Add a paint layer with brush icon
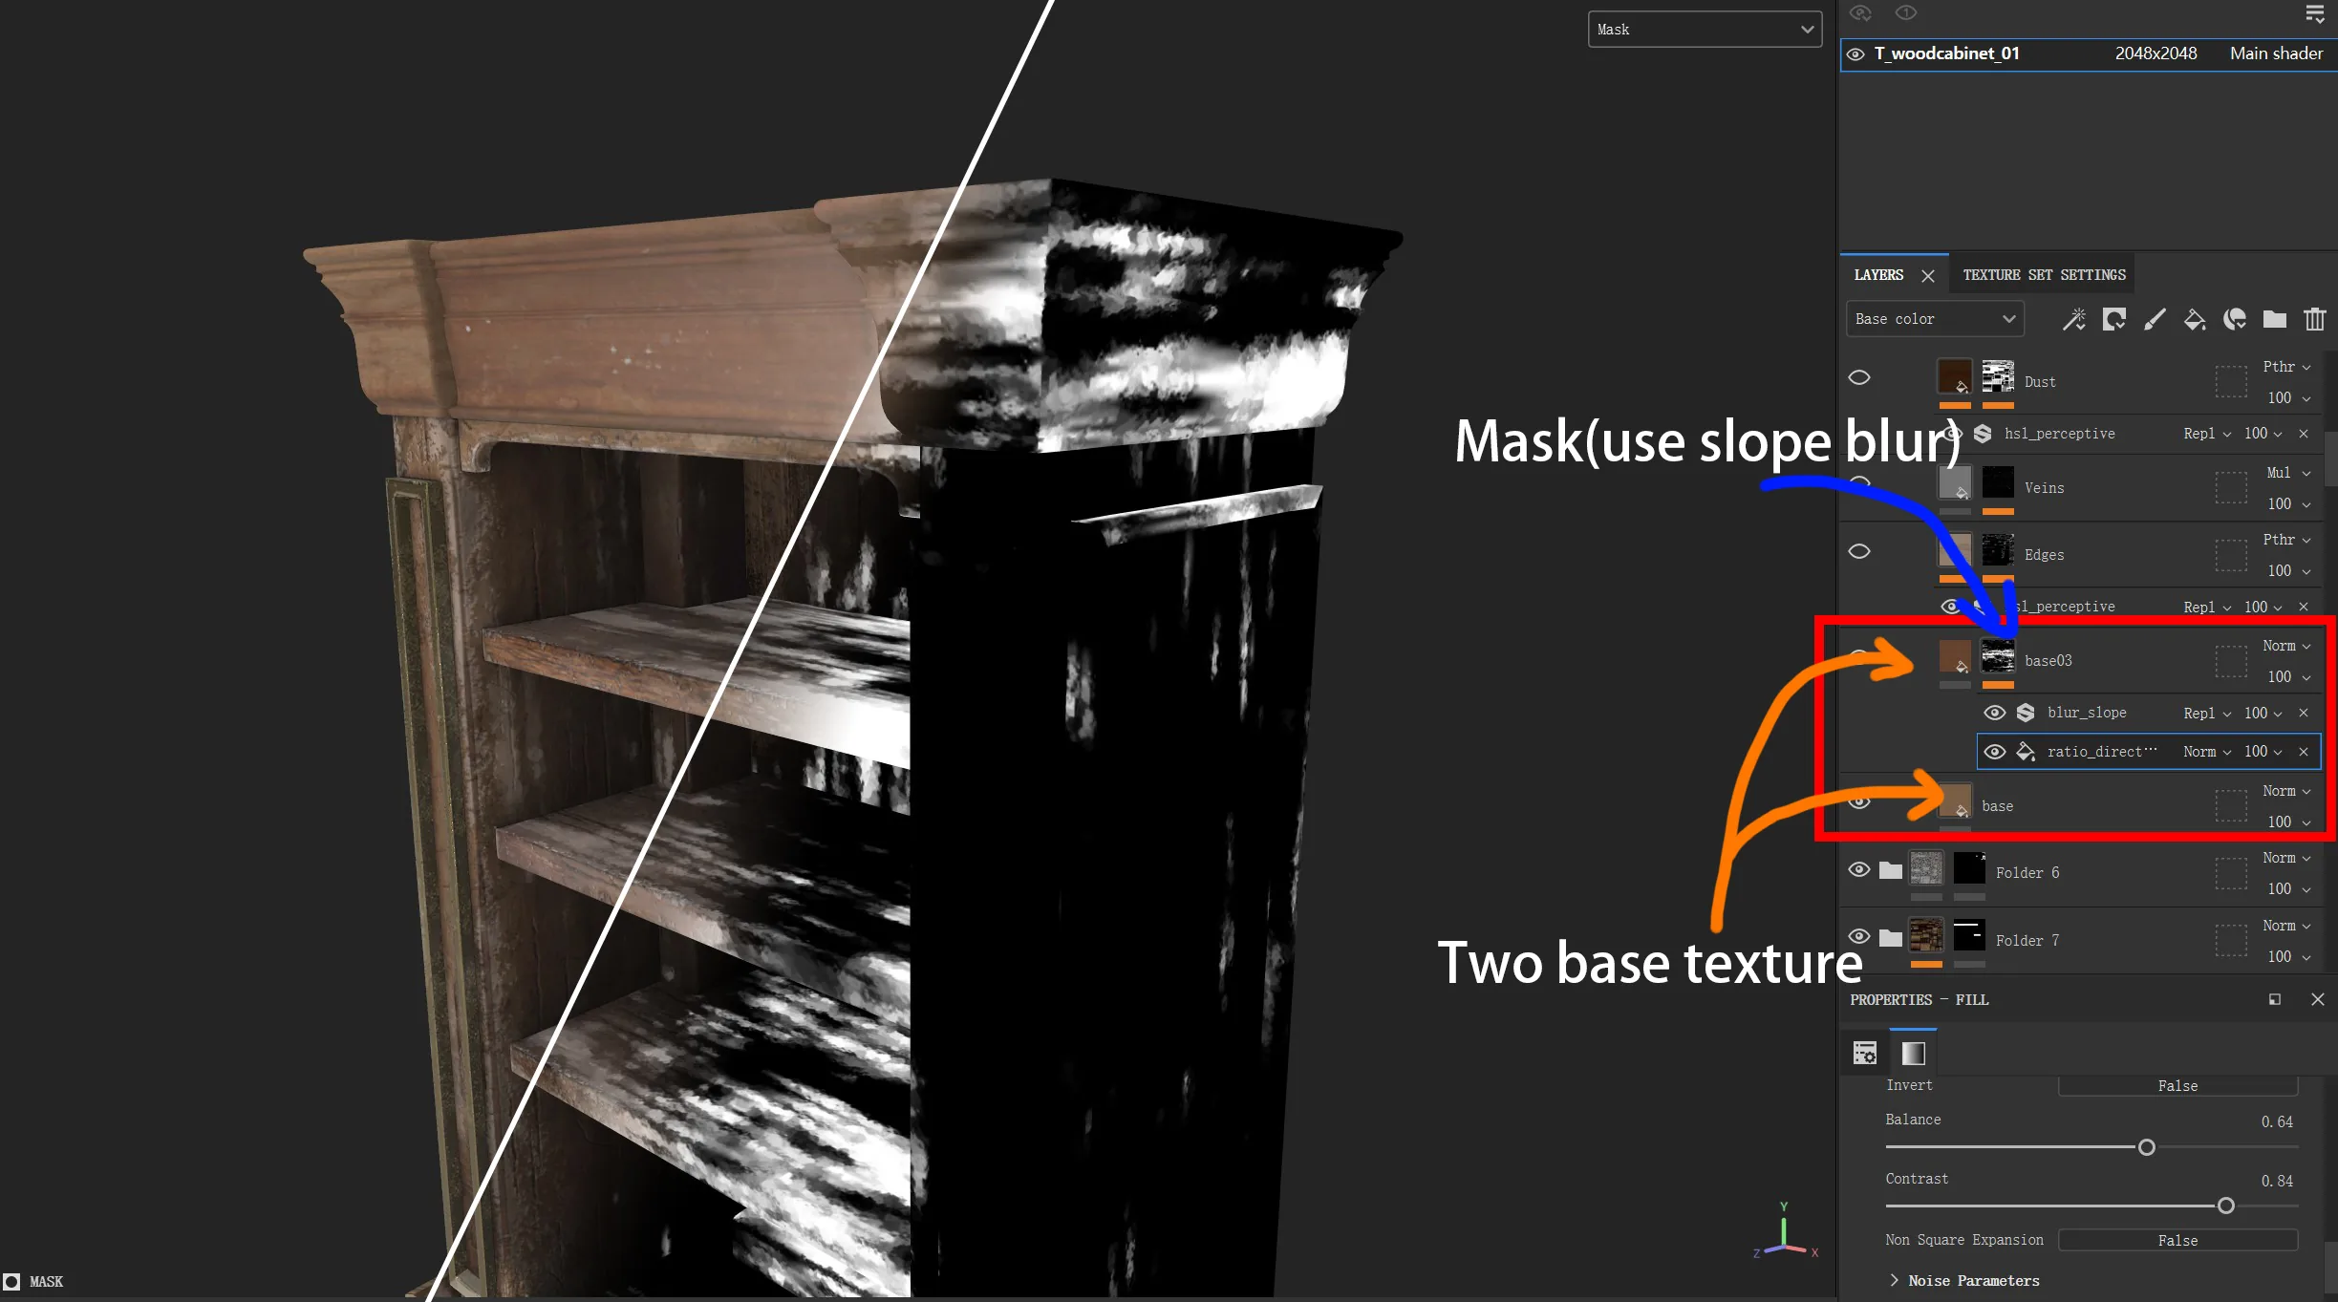Viewport: 2338px width, 1302px height. click(2154, 319)
